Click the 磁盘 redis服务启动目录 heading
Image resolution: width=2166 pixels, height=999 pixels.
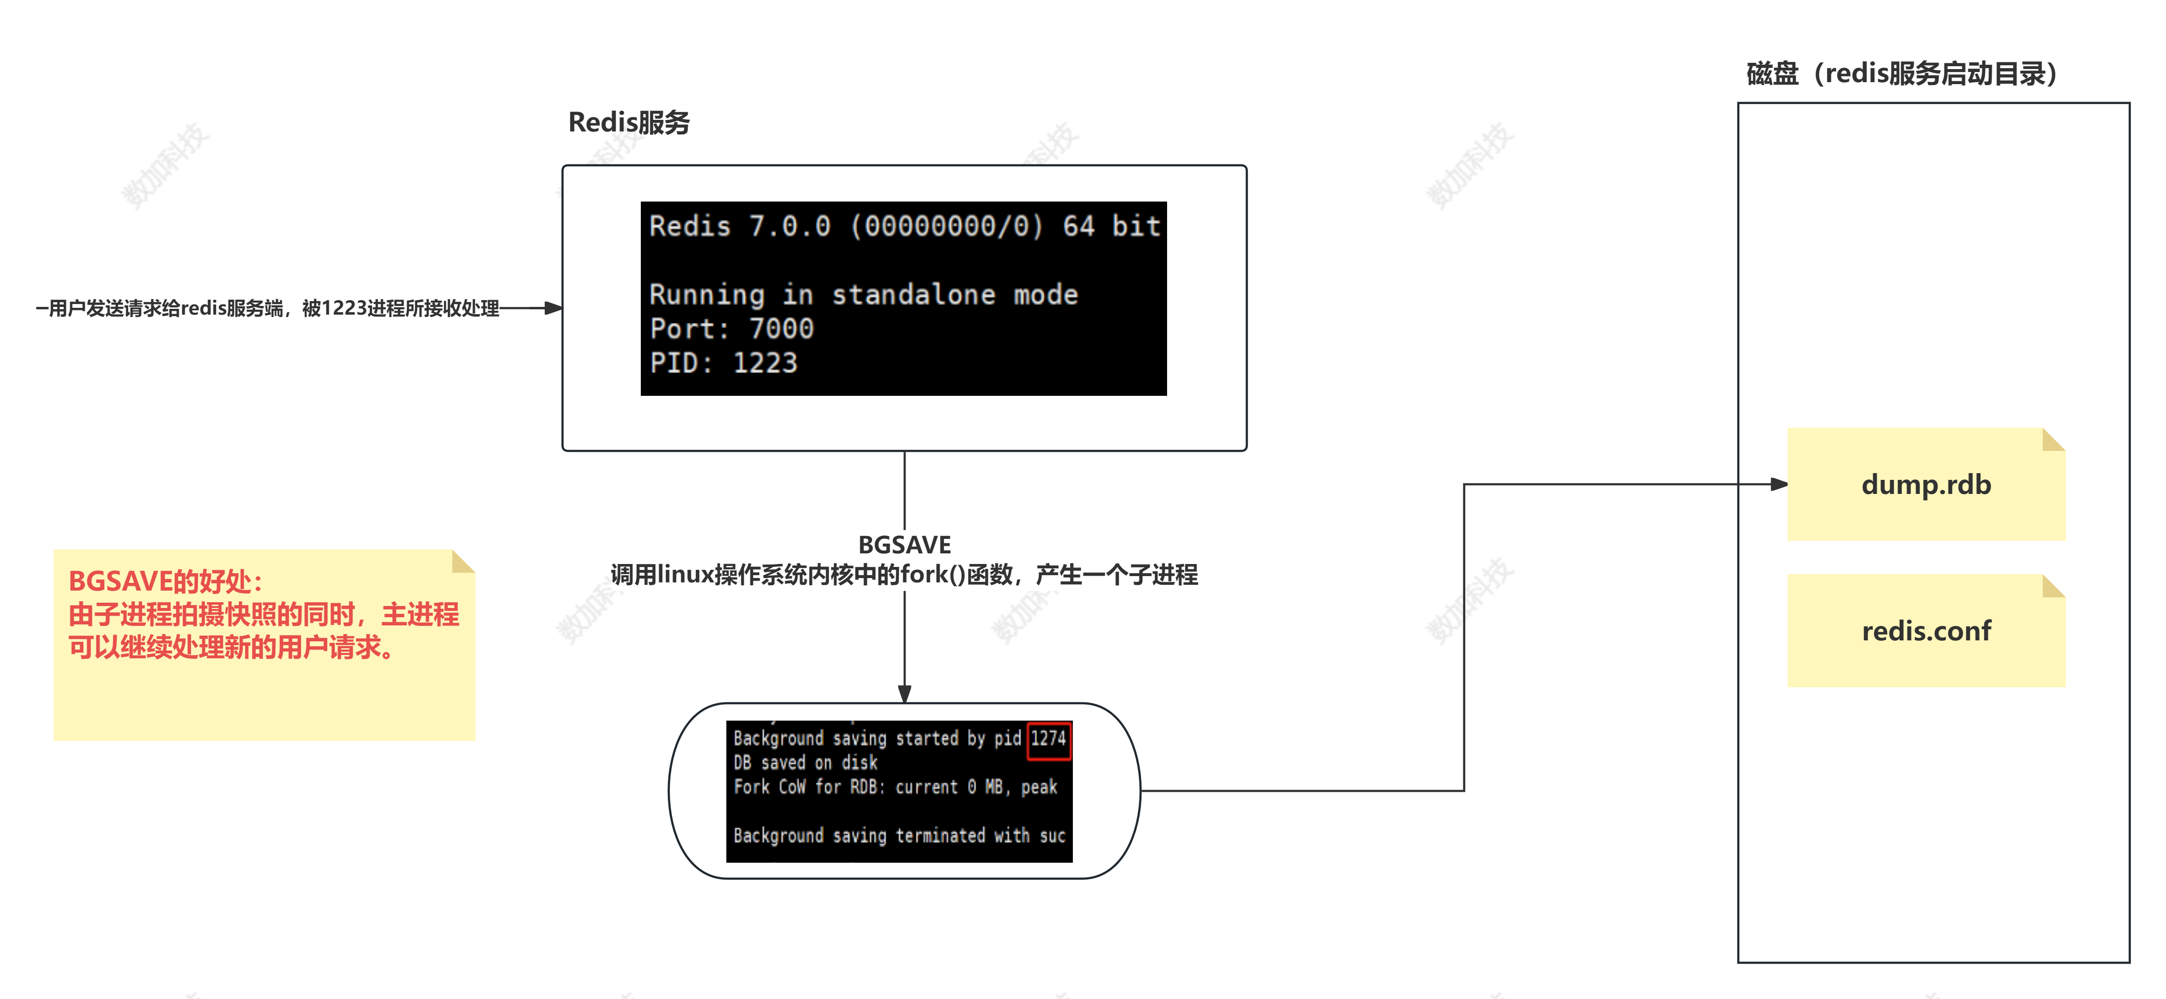[x=1902, y=74]
